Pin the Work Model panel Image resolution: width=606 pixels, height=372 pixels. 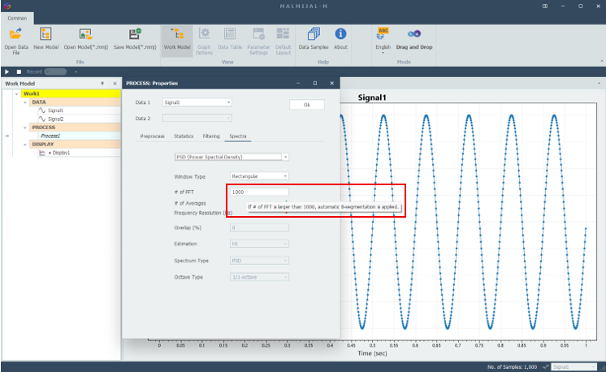click(102, 83)
